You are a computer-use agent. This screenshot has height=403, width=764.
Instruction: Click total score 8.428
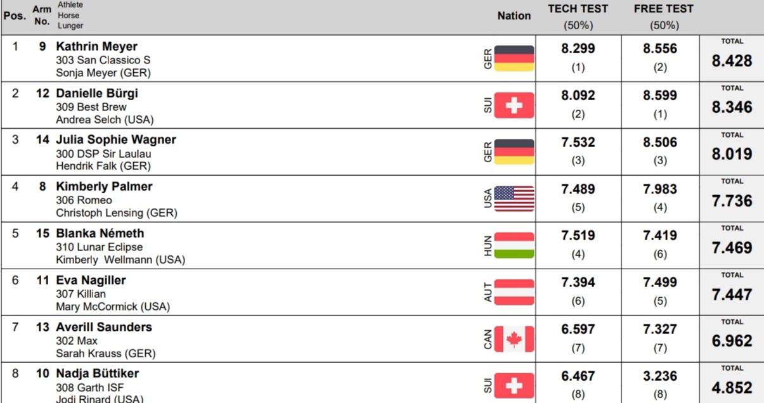click(732, 61)
